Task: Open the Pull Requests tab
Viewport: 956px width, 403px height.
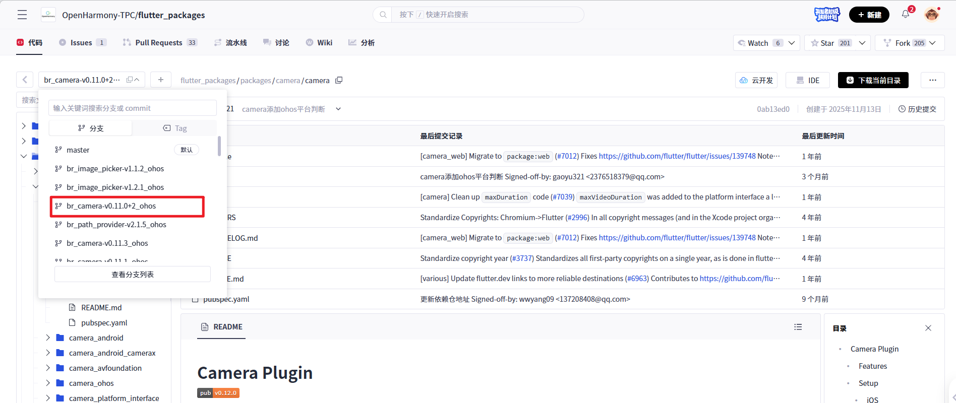Action: click(159, 43)
